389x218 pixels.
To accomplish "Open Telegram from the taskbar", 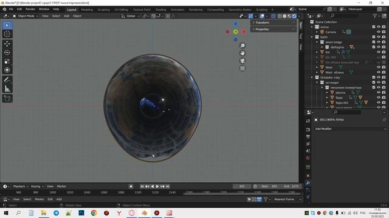I will click(x=57, y=213).
